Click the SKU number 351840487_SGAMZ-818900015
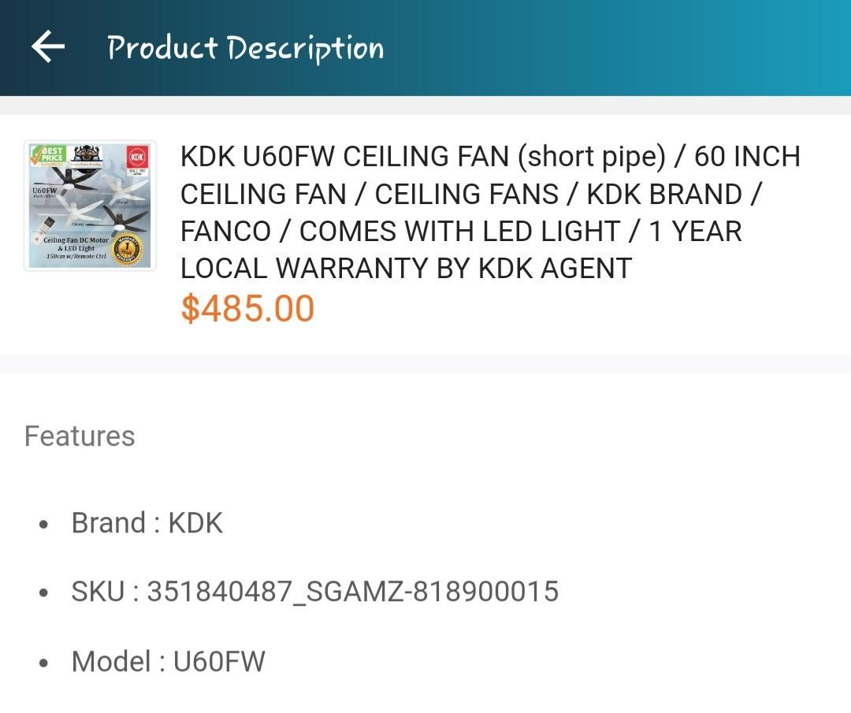This screenshot has height=713, width=851. tap(315, 592)
